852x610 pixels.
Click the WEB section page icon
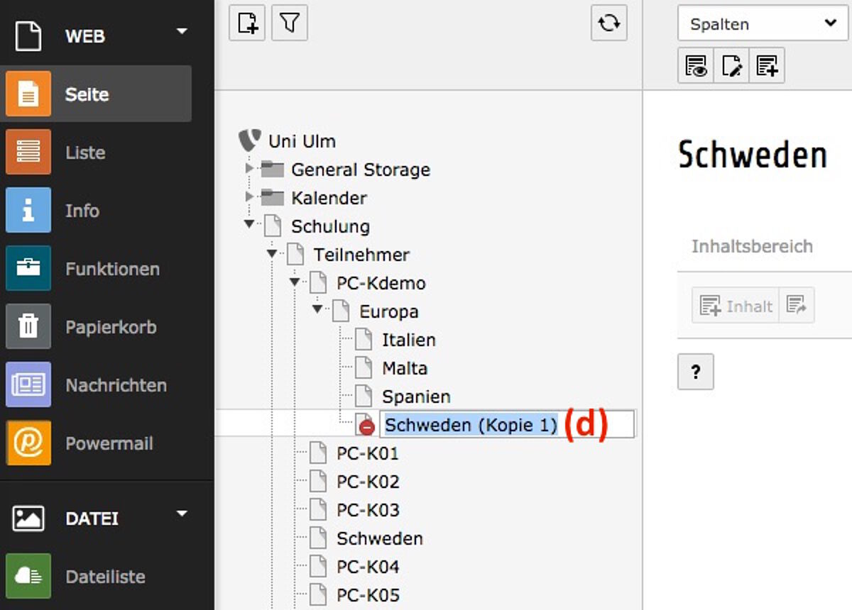(28, 35)
